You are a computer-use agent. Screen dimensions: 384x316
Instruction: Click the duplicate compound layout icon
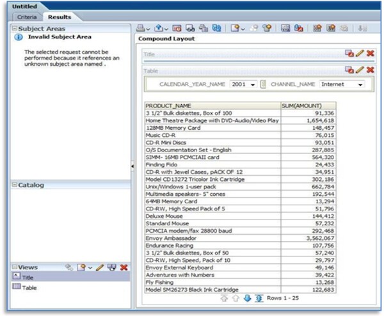[204, 28]
